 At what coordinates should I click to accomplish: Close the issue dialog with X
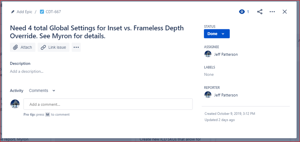tap(285, 12)
